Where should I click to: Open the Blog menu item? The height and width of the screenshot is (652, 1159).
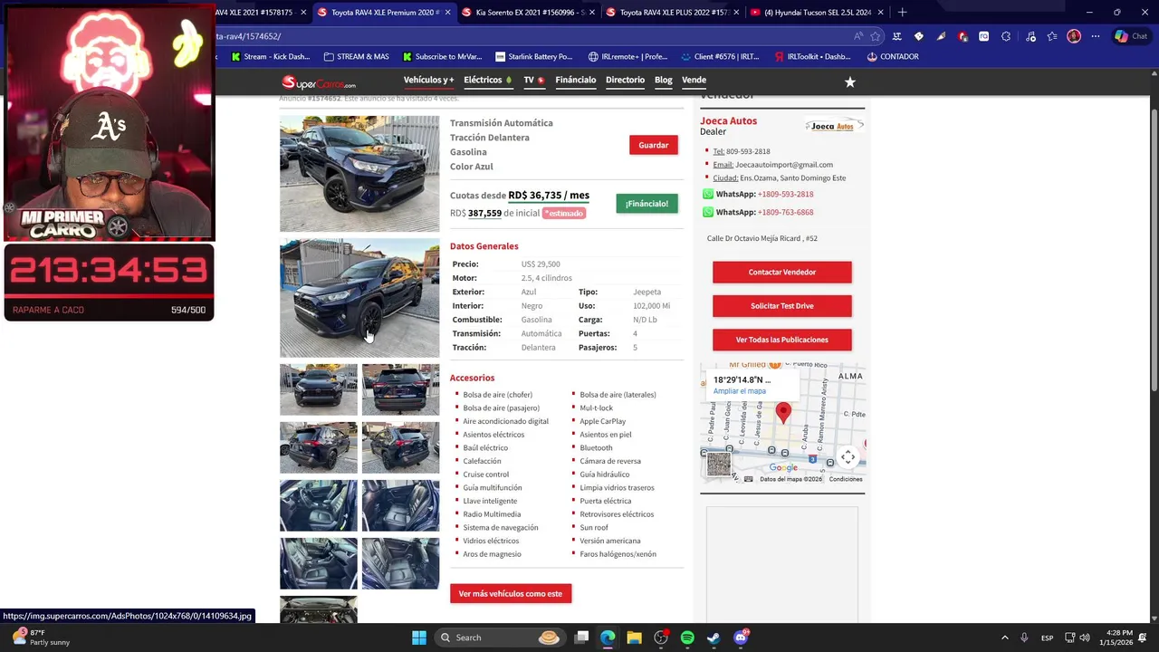[663, 80]
